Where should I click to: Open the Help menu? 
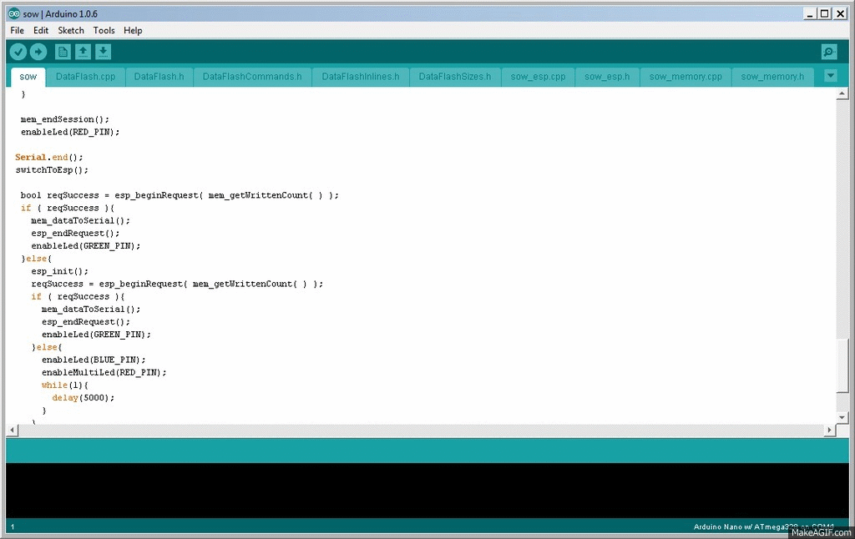[133, 30]
